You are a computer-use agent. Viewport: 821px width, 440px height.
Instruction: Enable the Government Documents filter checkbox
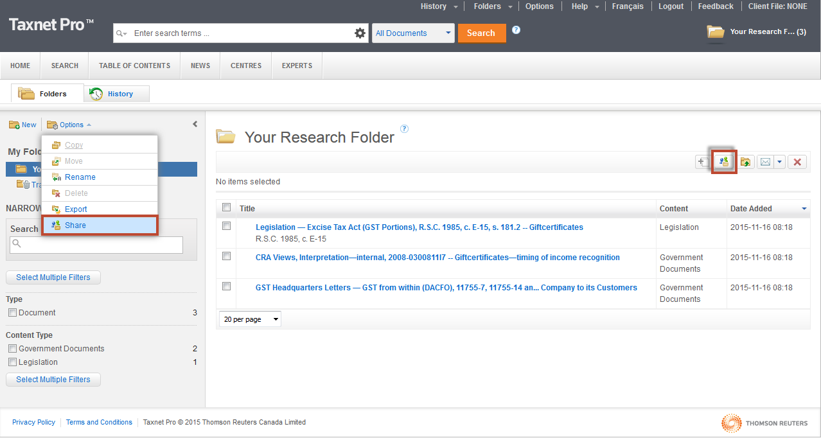tap(12, 349)
